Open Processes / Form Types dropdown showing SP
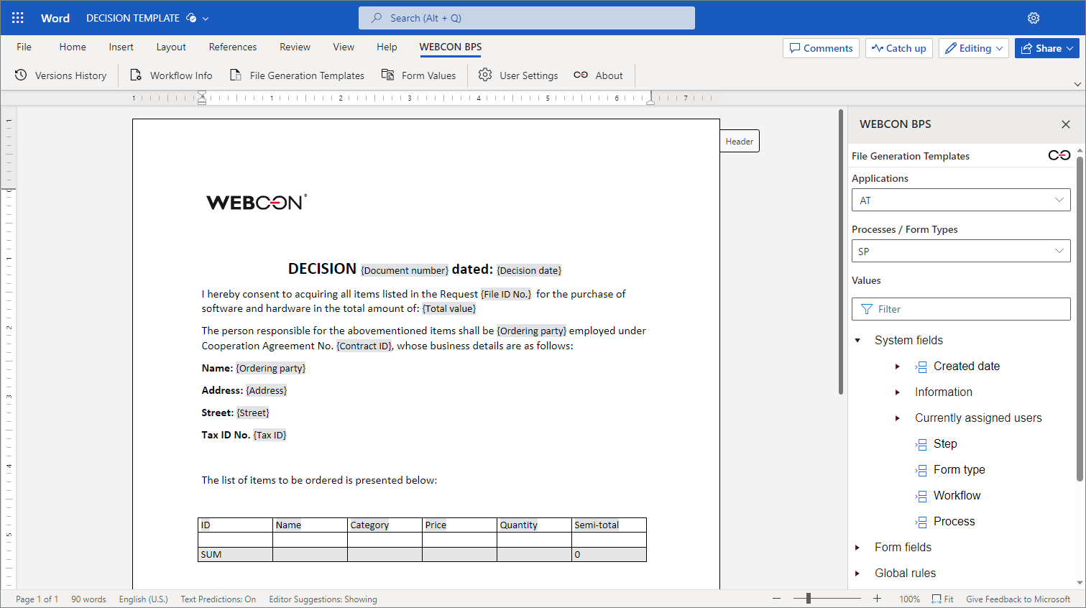1086x608 pixels. point(961,252)
